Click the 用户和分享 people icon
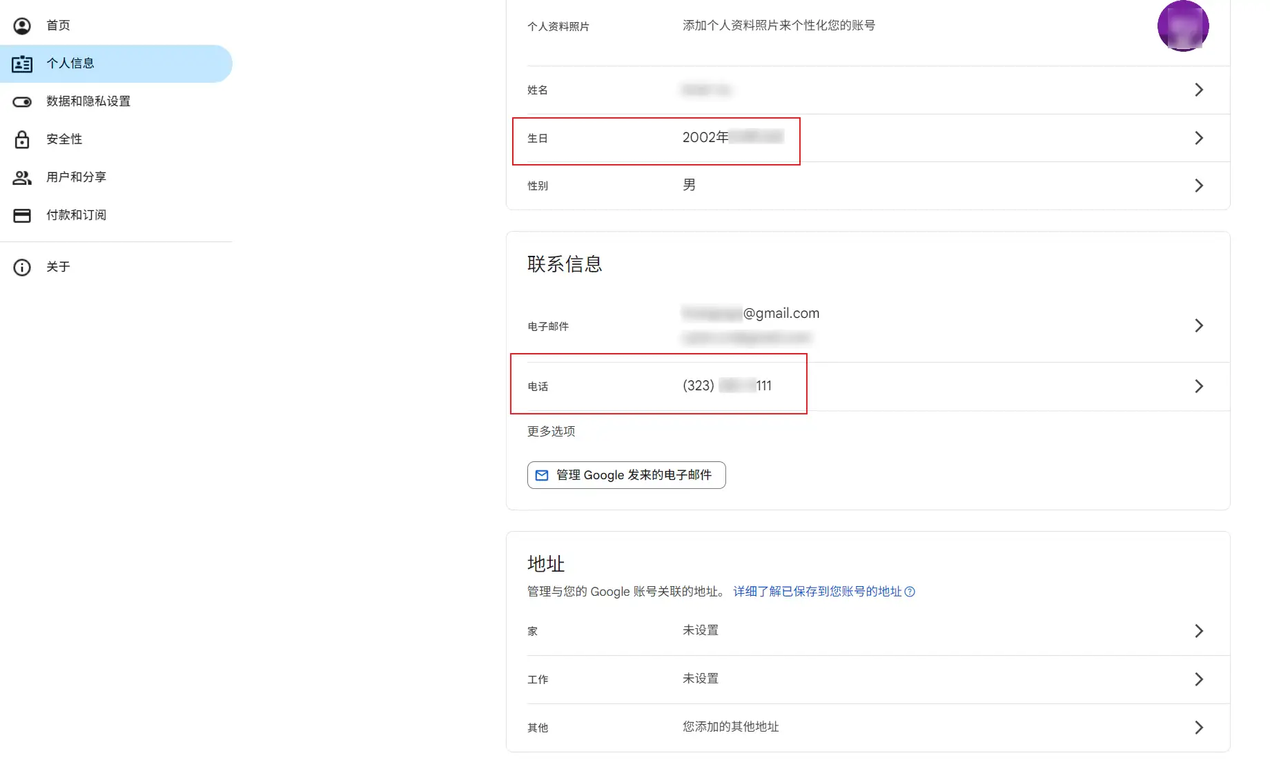The width and height of the screenshot is (1270, 773). tap(22, 178)
